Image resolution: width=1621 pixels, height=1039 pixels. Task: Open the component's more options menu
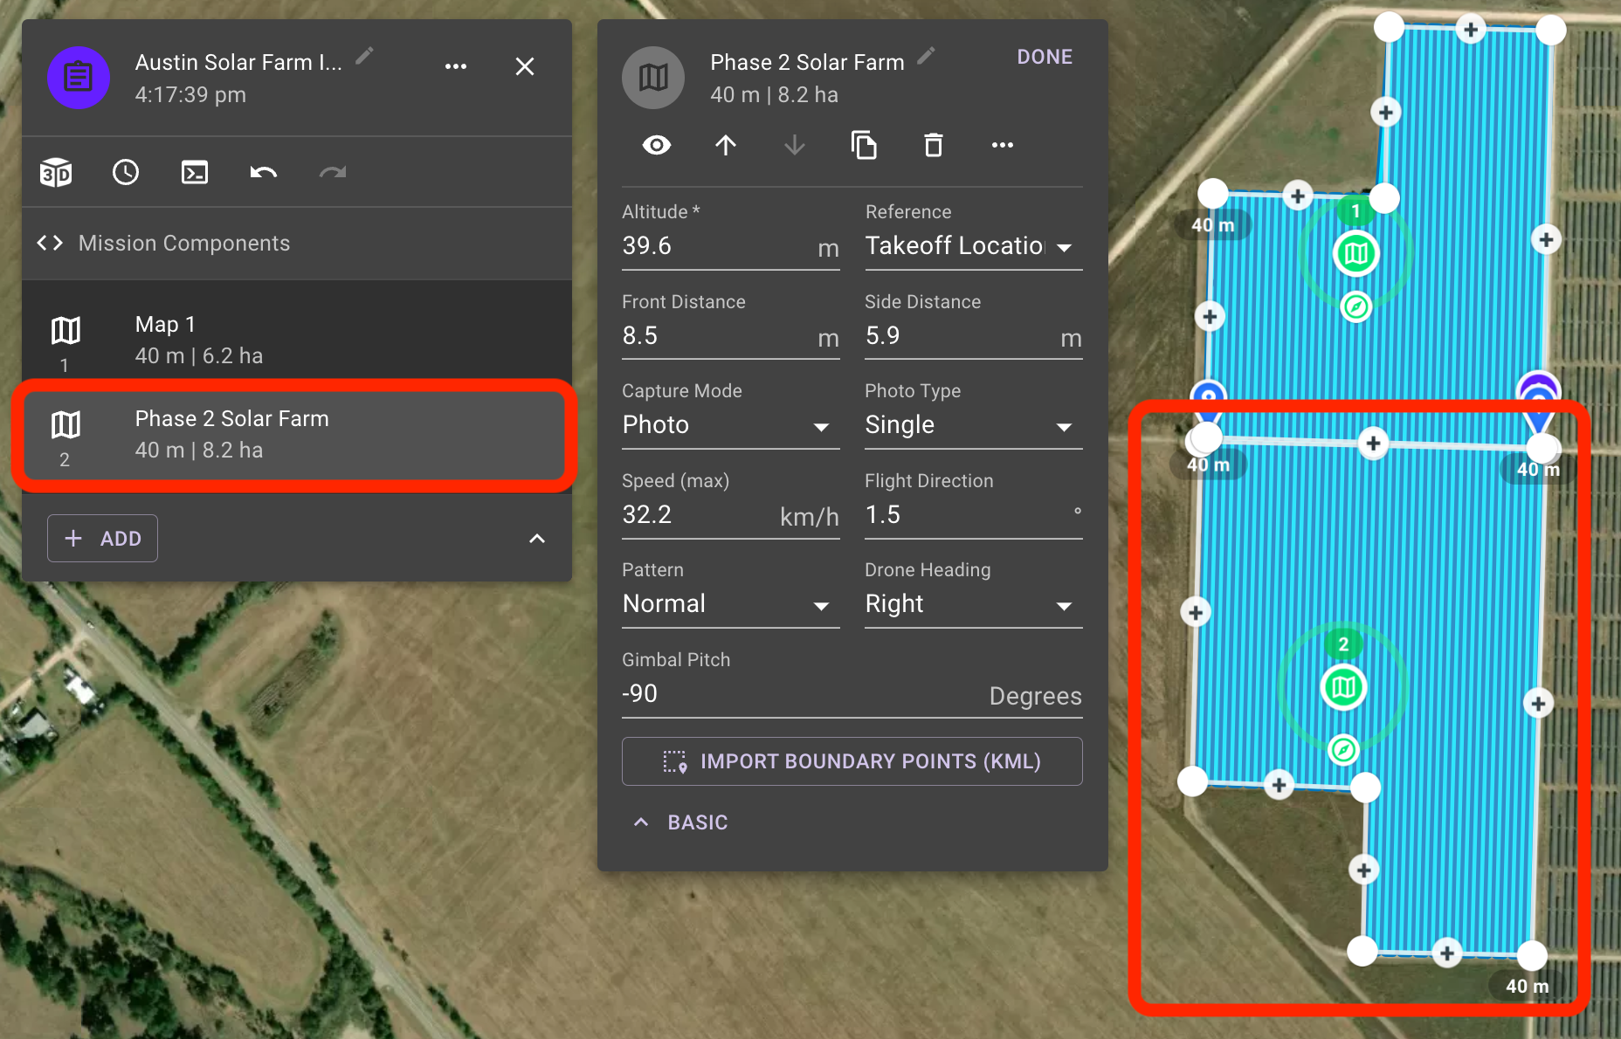1003,145
